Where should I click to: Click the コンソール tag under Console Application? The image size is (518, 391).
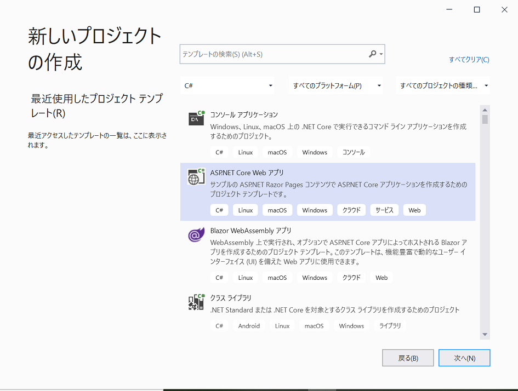click(354, 152)
